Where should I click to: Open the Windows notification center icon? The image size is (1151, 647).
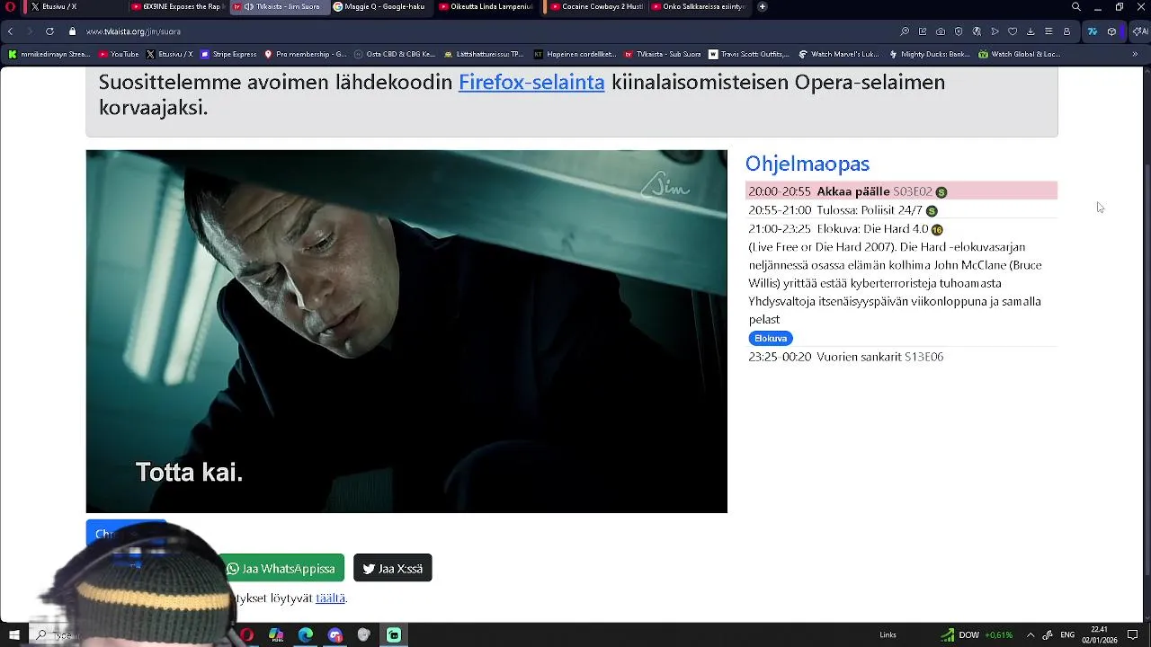(x=1133, y=634)
